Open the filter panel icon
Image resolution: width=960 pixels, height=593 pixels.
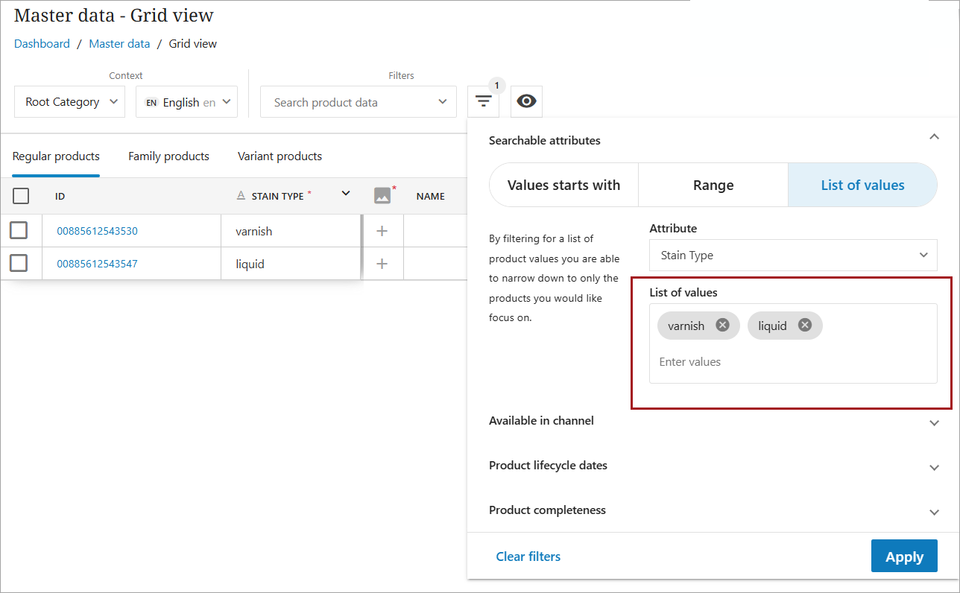click(x=483, y=102)
